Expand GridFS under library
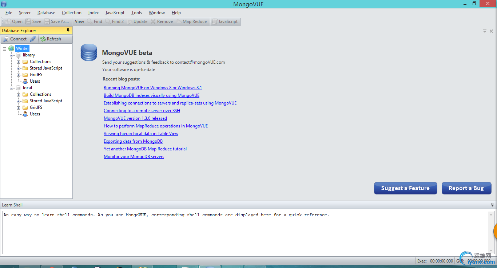 (19, 75)
